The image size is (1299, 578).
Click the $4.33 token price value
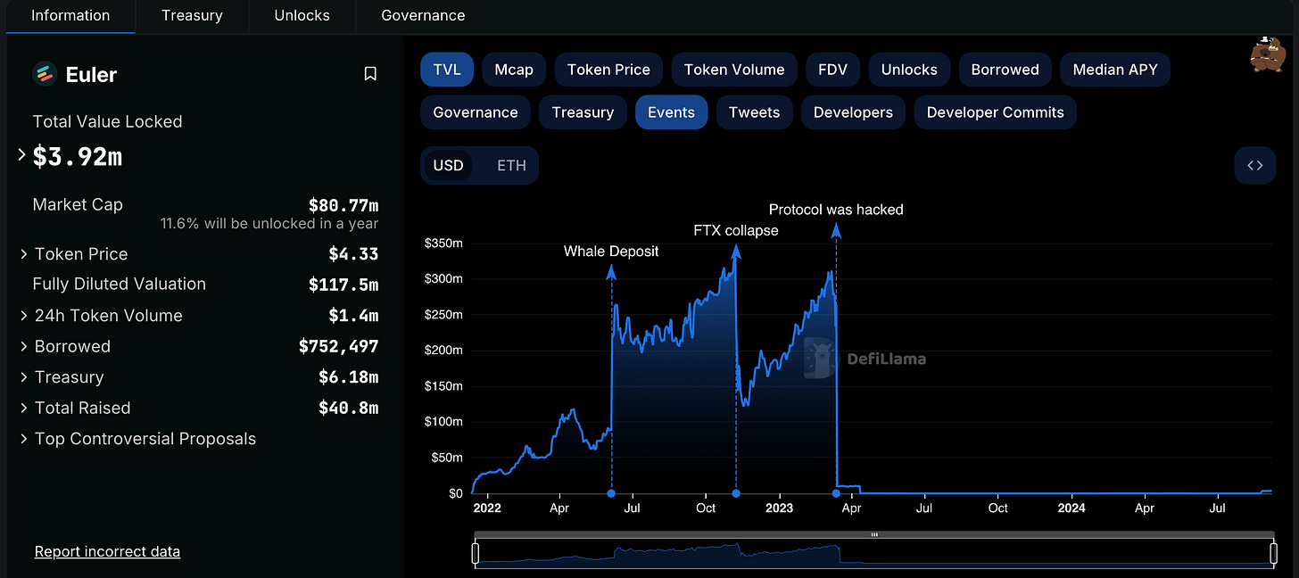pyautogui.click(x=353, y=254)
